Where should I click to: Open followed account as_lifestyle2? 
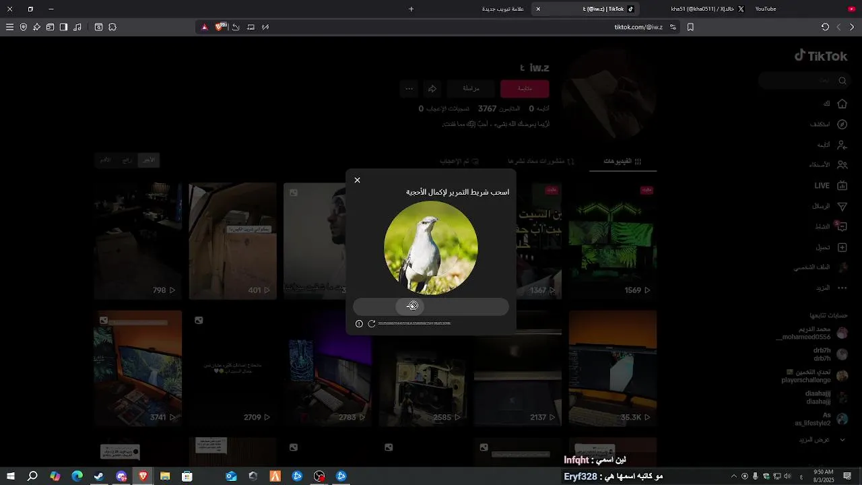click(821, 418)
